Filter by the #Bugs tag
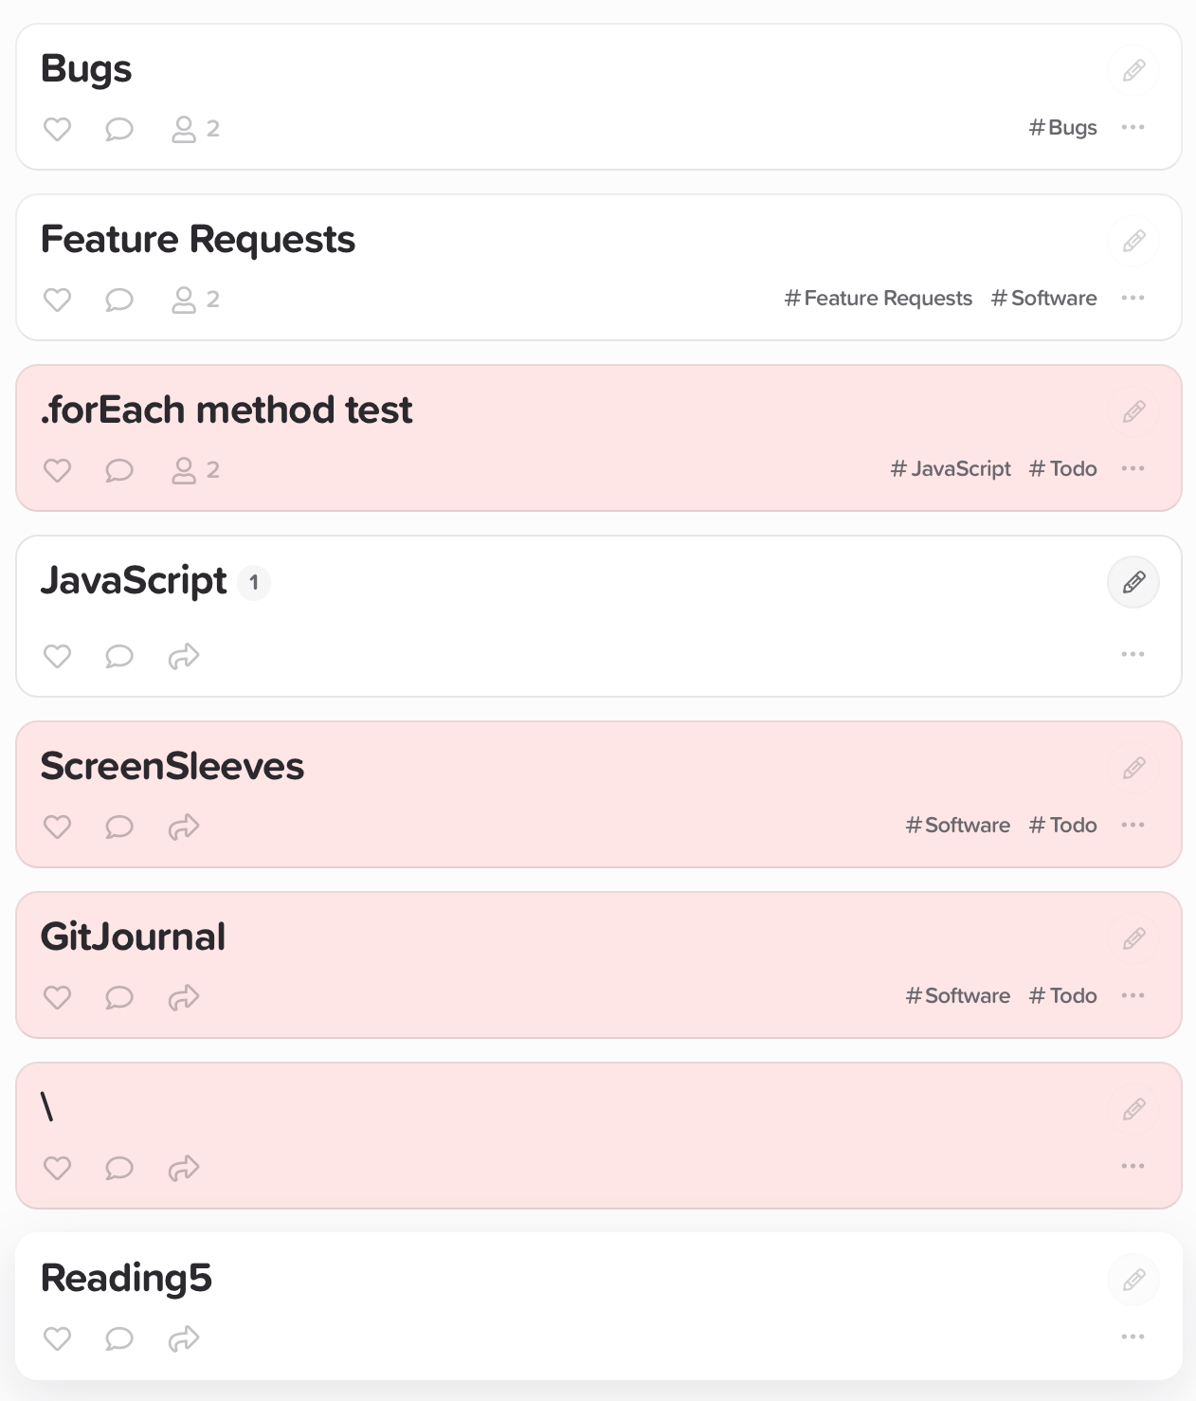1196x1401 pixels. click(1063, 127)
